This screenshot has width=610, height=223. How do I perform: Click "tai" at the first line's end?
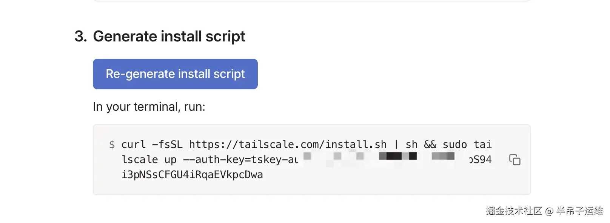point(483,145)
